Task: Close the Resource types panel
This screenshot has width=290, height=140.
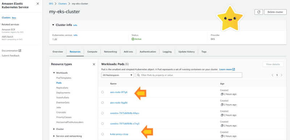Action: click(94, 64)
